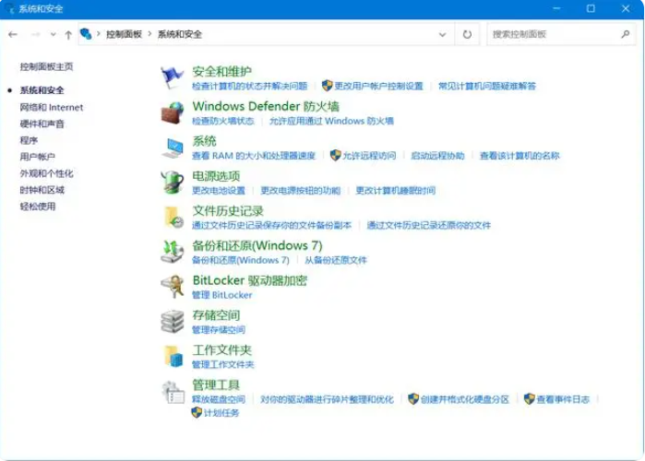Refresh the control panel view
The image size is (645, 461).
coord(467,34)
